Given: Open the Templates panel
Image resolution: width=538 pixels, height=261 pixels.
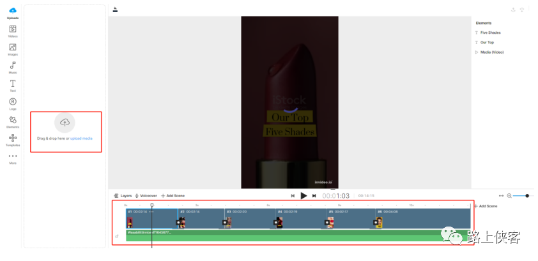Looking at the screenshot, I should [12, 138].
